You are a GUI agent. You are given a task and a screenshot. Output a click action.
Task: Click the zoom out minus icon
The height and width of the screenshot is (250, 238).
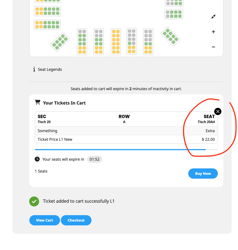point(213,47)
